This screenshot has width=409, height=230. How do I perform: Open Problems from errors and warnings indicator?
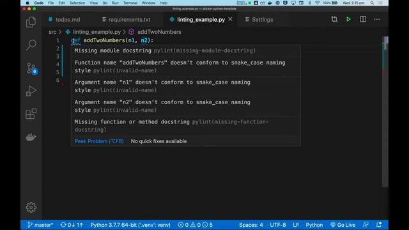pyautogui.click(x=195, y=225)
